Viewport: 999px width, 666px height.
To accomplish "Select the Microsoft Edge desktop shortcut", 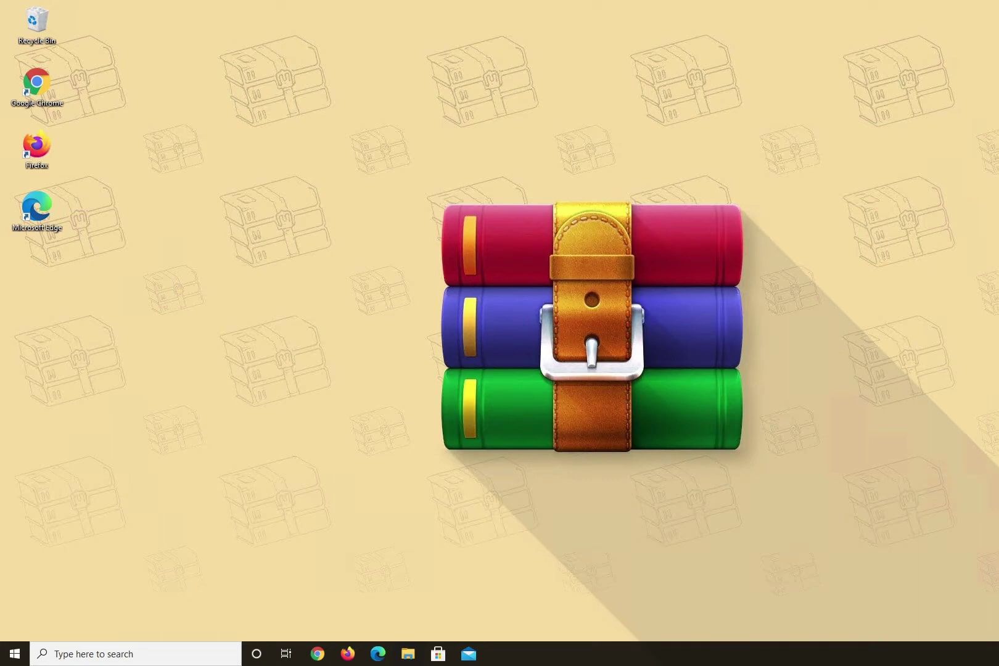I will point(37,212).
